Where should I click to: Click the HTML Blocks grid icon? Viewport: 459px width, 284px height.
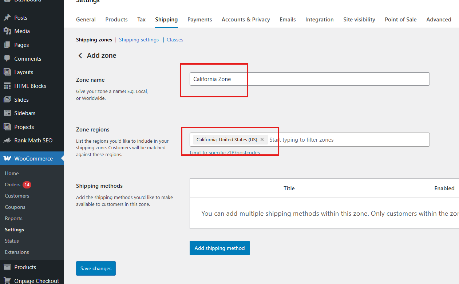(x=7, y=86)
